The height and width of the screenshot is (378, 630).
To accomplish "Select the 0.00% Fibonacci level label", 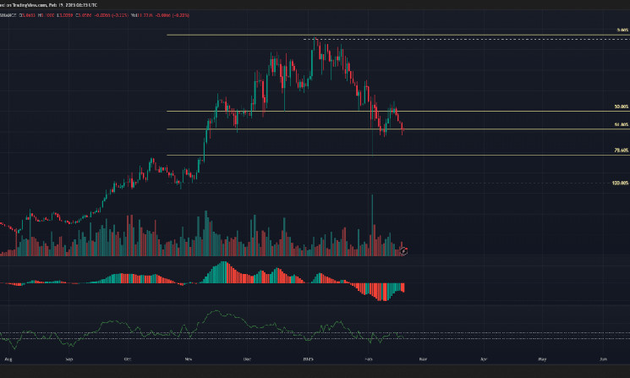I will coord(622,30).
